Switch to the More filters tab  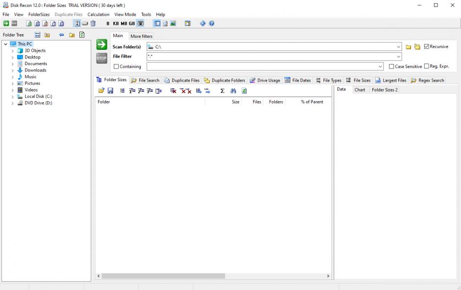point(141,36)
